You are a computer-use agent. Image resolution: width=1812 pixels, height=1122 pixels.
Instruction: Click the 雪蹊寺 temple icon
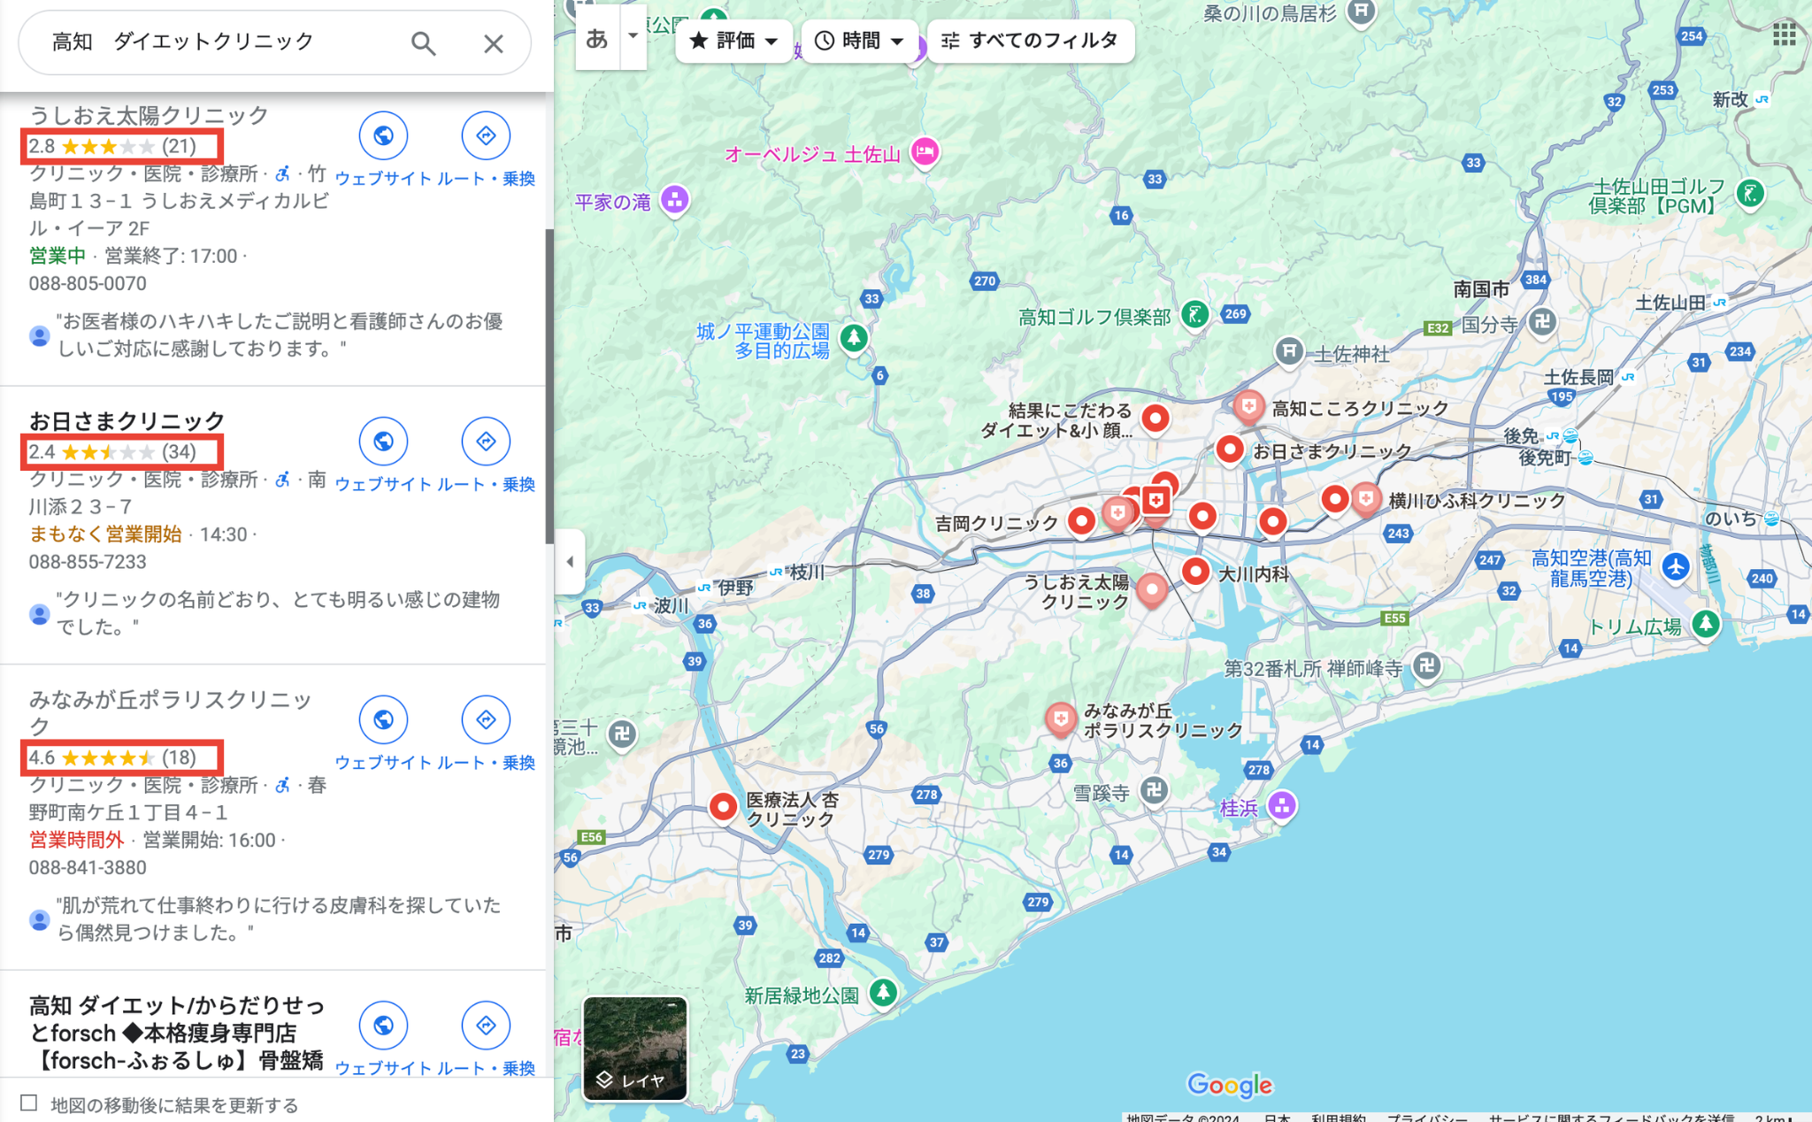pyautogui.click(x=1153, y=791)
